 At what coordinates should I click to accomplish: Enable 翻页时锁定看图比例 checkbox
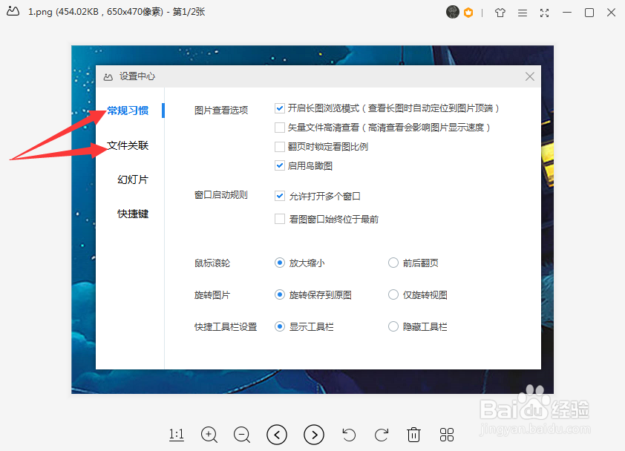pyautogui.click(x=280, y=147)
